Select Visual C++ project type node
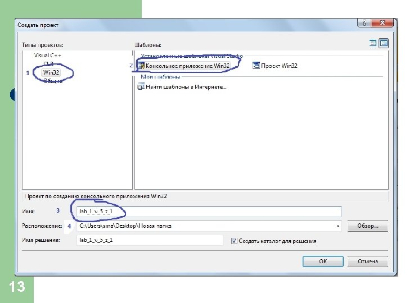Screen dimensions: 405x303 coord(47,56)
